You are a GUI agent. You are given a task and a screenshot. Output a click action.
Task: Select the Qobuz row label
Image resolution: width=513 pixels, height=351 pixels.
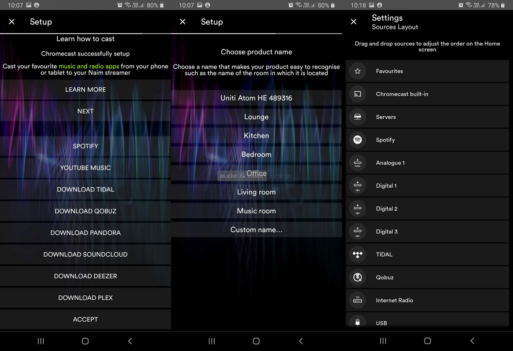pos(384,277)
